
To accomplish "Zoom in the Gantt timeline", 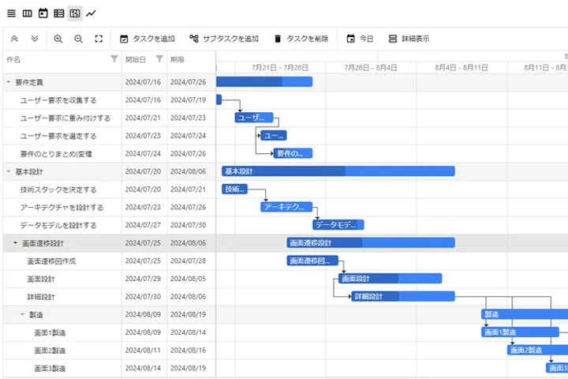I will 58,39.
